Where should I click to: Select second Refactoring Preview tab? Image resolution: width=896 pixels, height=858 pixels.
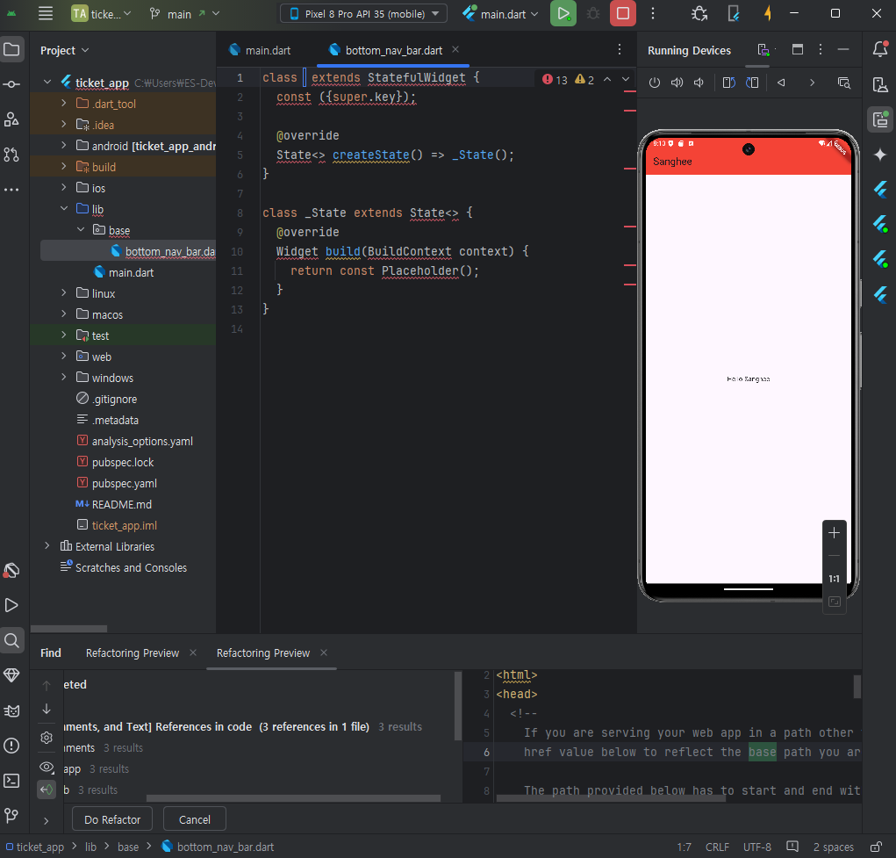[263, 653]
